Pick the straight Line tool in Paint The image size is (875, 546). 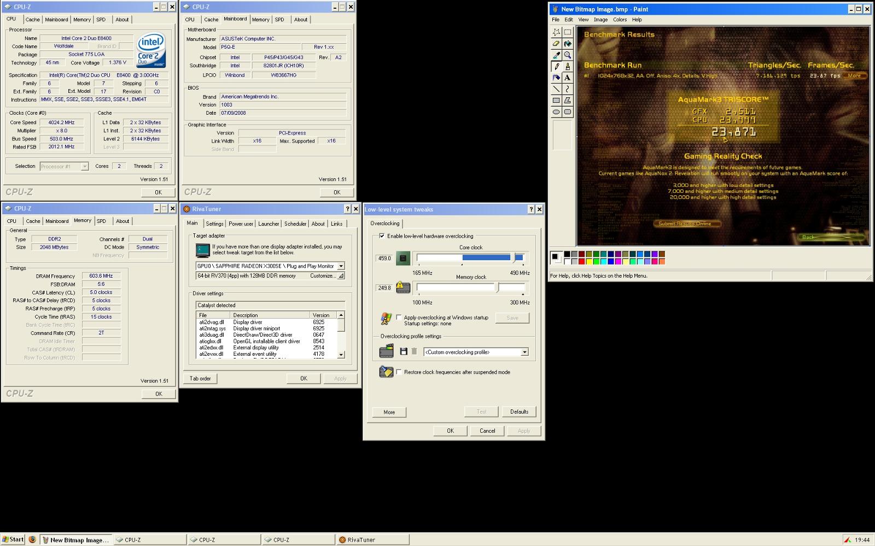click(556, 89)
